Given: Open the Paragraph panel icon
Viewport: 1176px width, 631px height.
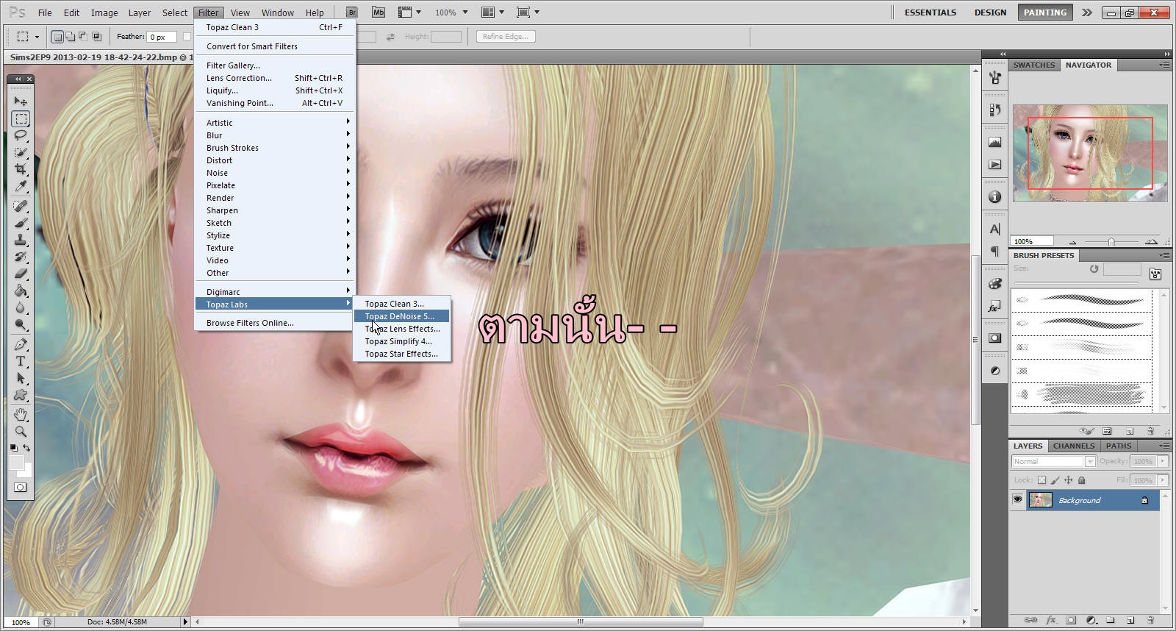Looking at the screenshot, I should 995,252.
